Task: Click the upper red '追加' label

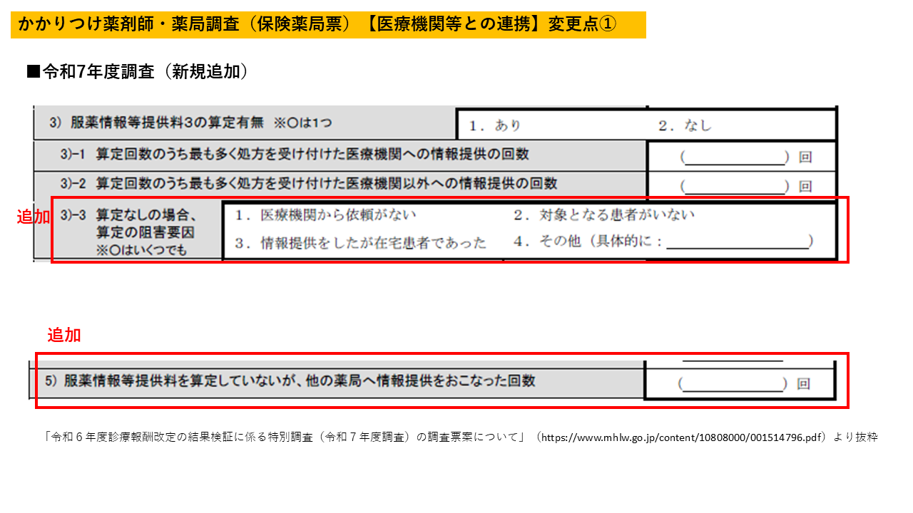Action: point(33,217)
